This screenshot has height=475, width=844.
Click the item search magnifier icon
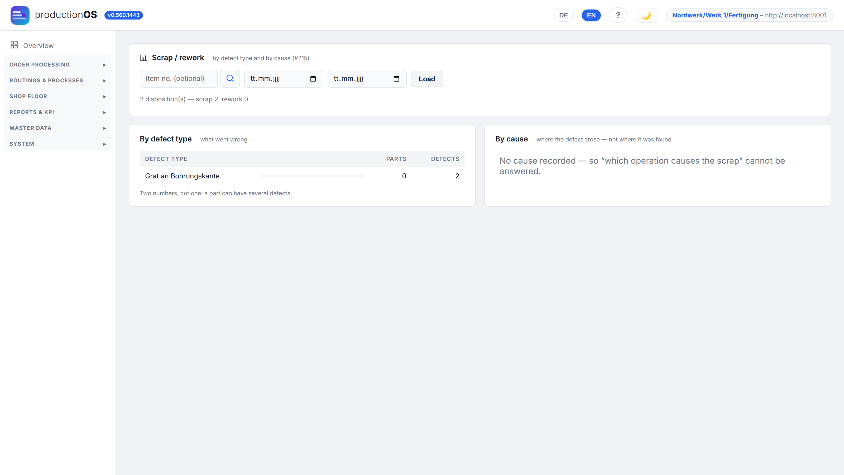tap(230, 79)
